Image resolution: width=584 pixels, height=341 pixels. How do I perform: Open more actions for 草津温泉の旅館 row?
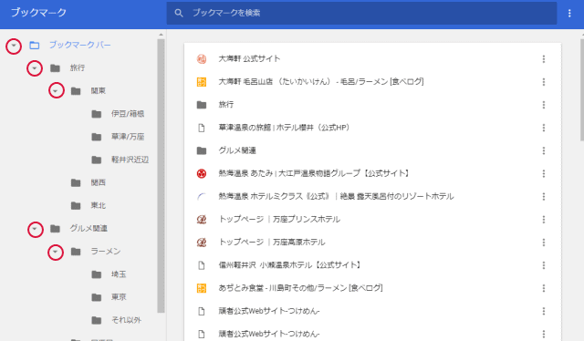(x=544, y=128)
